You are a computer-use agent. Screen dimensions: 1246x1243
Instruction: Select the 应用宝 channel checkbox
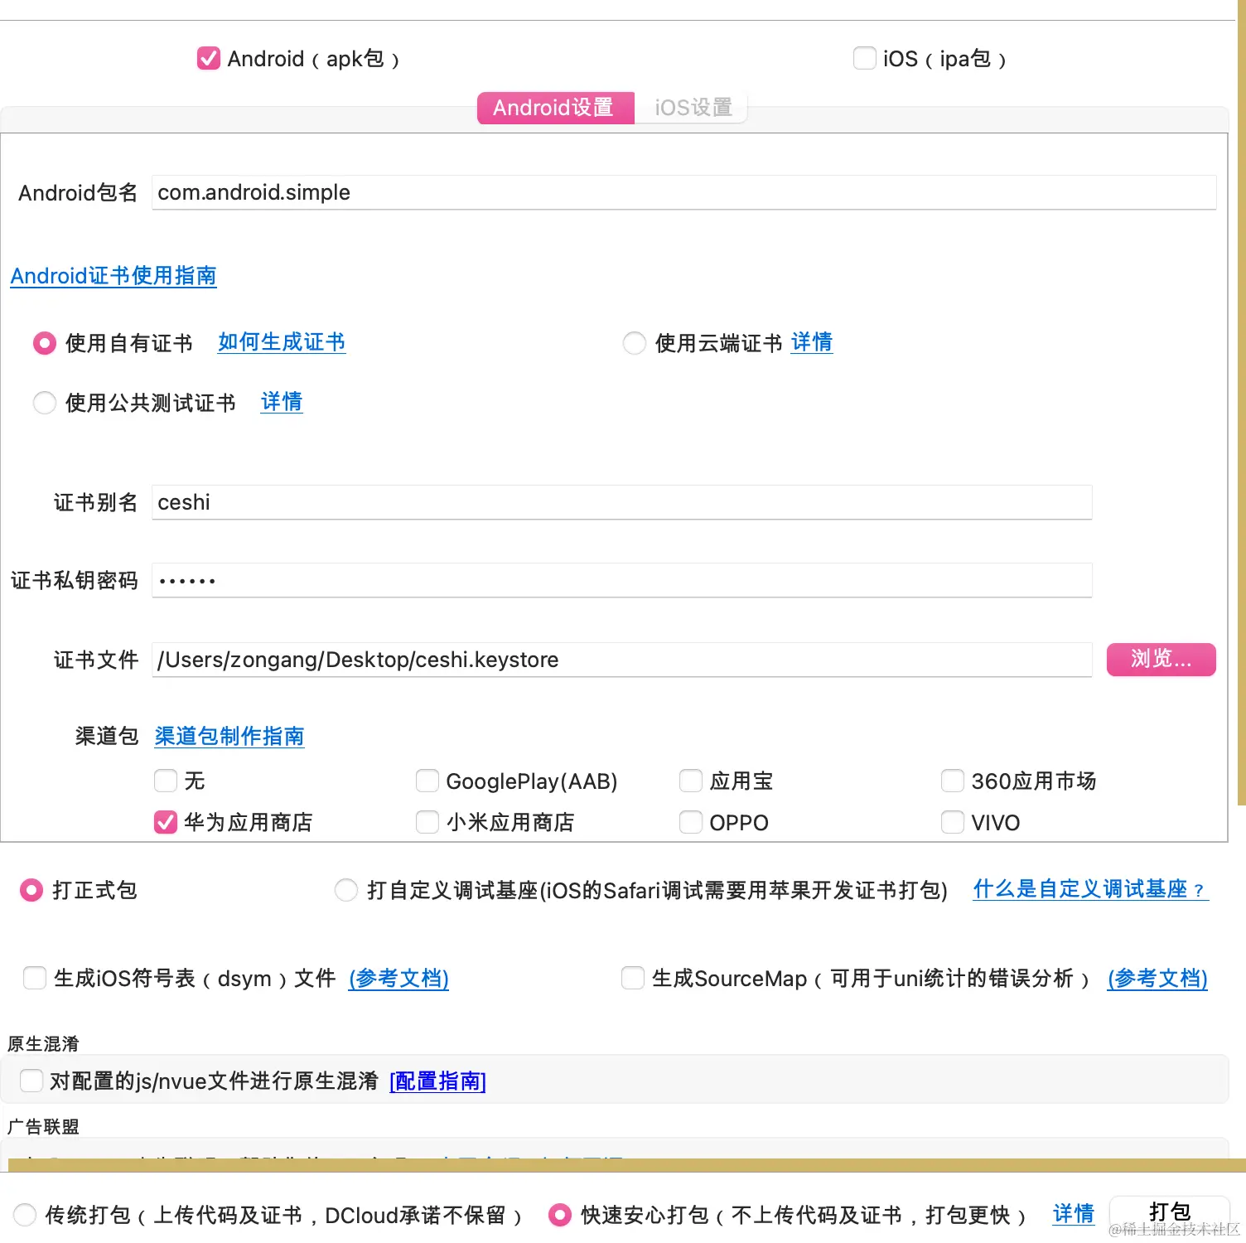(x=690, y=781)
